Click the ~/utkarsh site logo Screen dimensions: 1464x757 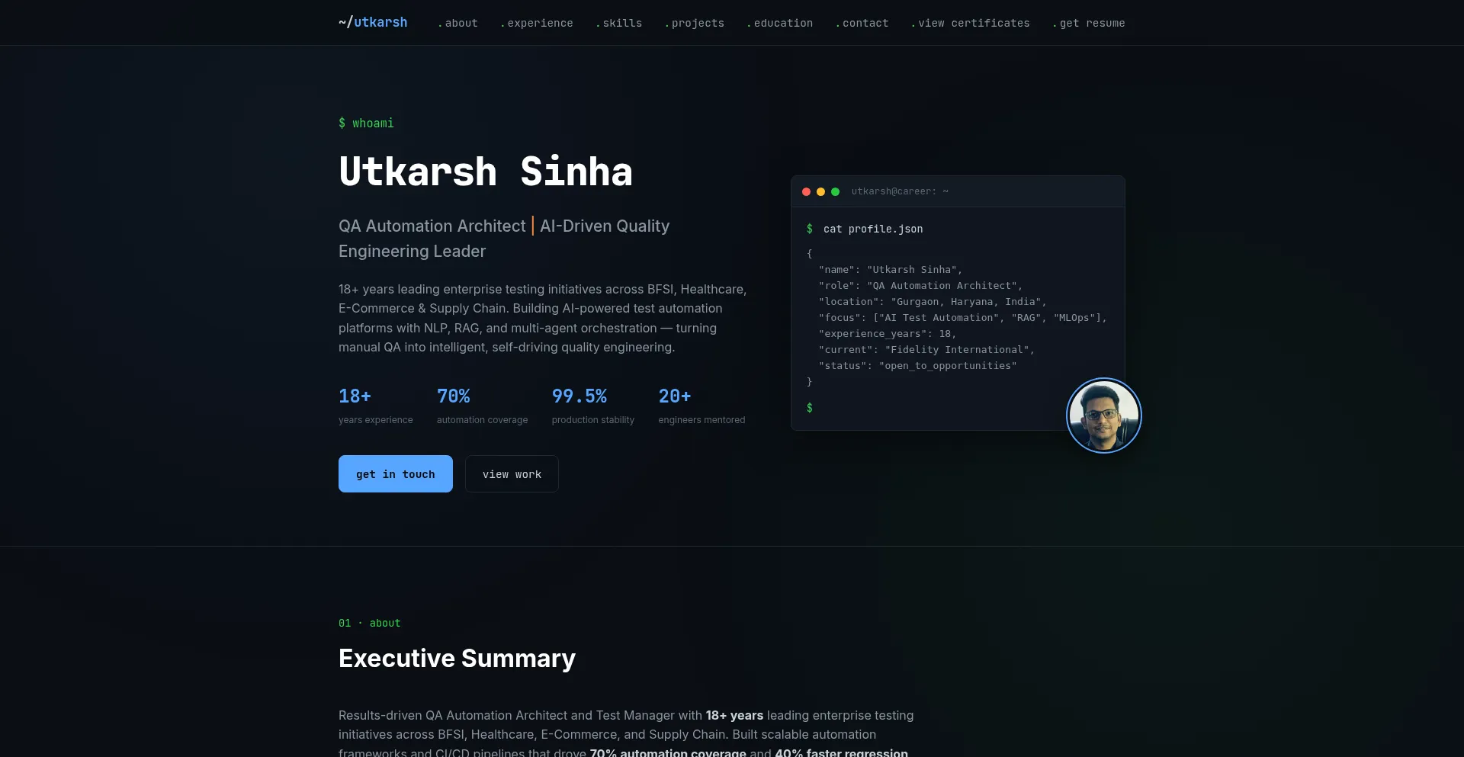click(373, 23)
